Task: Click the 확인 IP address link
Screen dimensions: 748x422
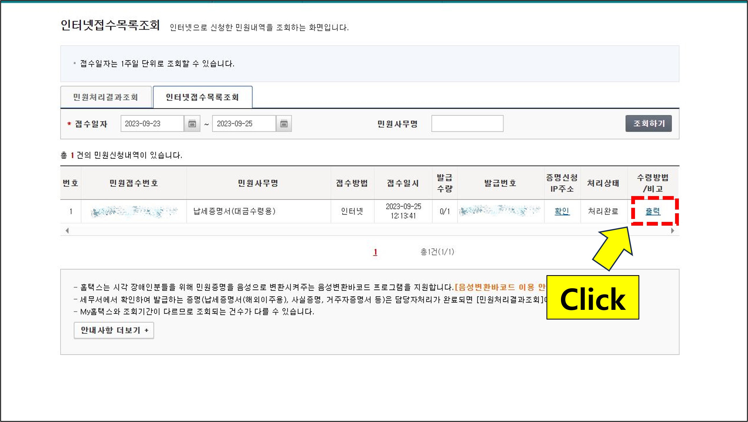Action: click(562, 211)
